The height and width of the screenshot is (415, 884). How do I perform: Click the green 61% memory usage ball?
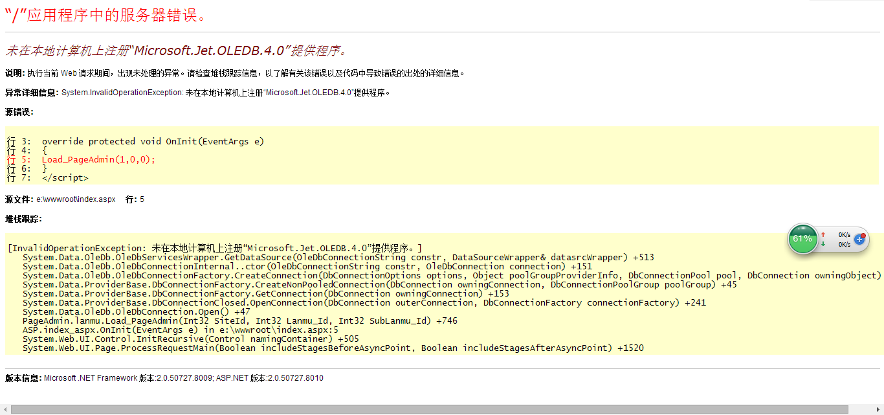point(802,239)
